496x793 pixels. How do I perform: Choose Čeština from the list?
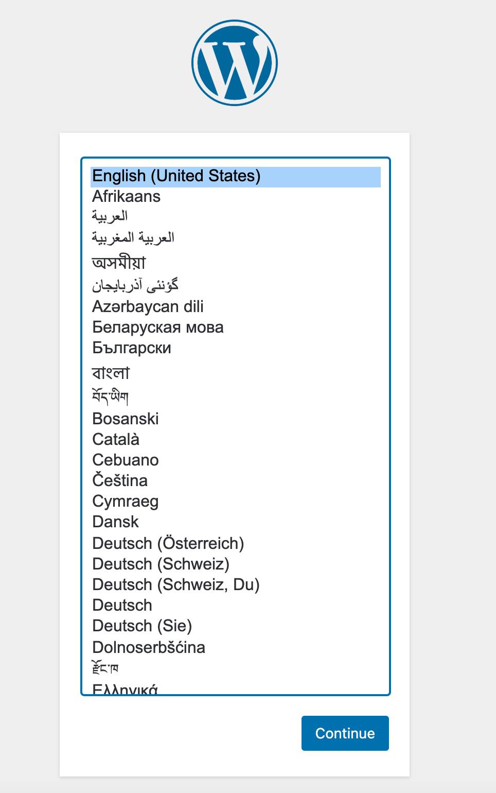pos(119,480)
